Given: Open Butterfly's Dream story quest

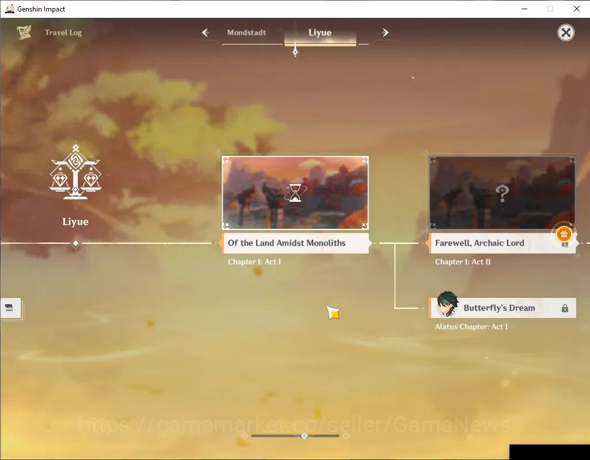Looking at the screenshot, I should tap(503, 308).
